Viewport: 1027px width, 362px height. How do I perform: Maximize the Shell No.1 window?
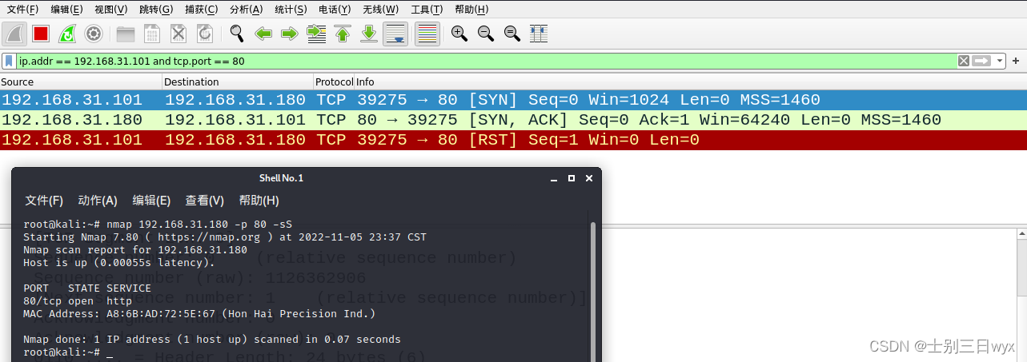tap(571, 177)
